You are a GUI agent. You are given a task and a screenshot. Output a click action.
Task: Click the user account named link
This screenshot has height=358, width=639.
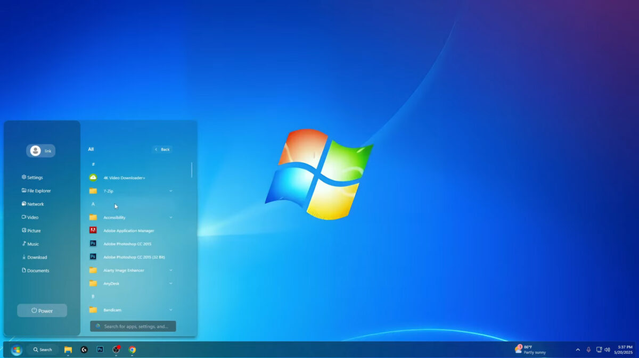(x=40, y=151)
